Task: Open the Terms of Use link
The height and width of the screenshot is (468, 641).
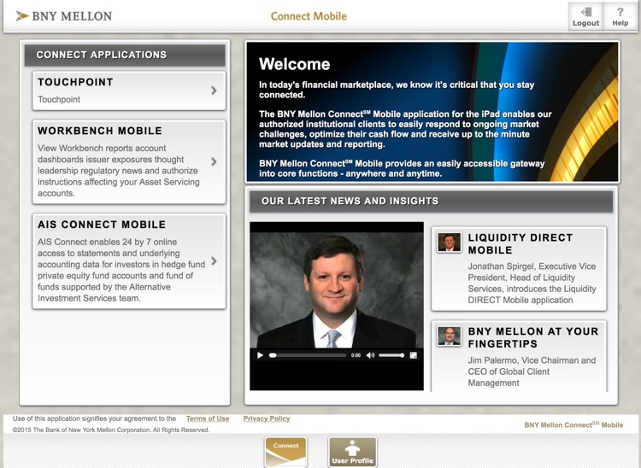Action: coord(208,418)
